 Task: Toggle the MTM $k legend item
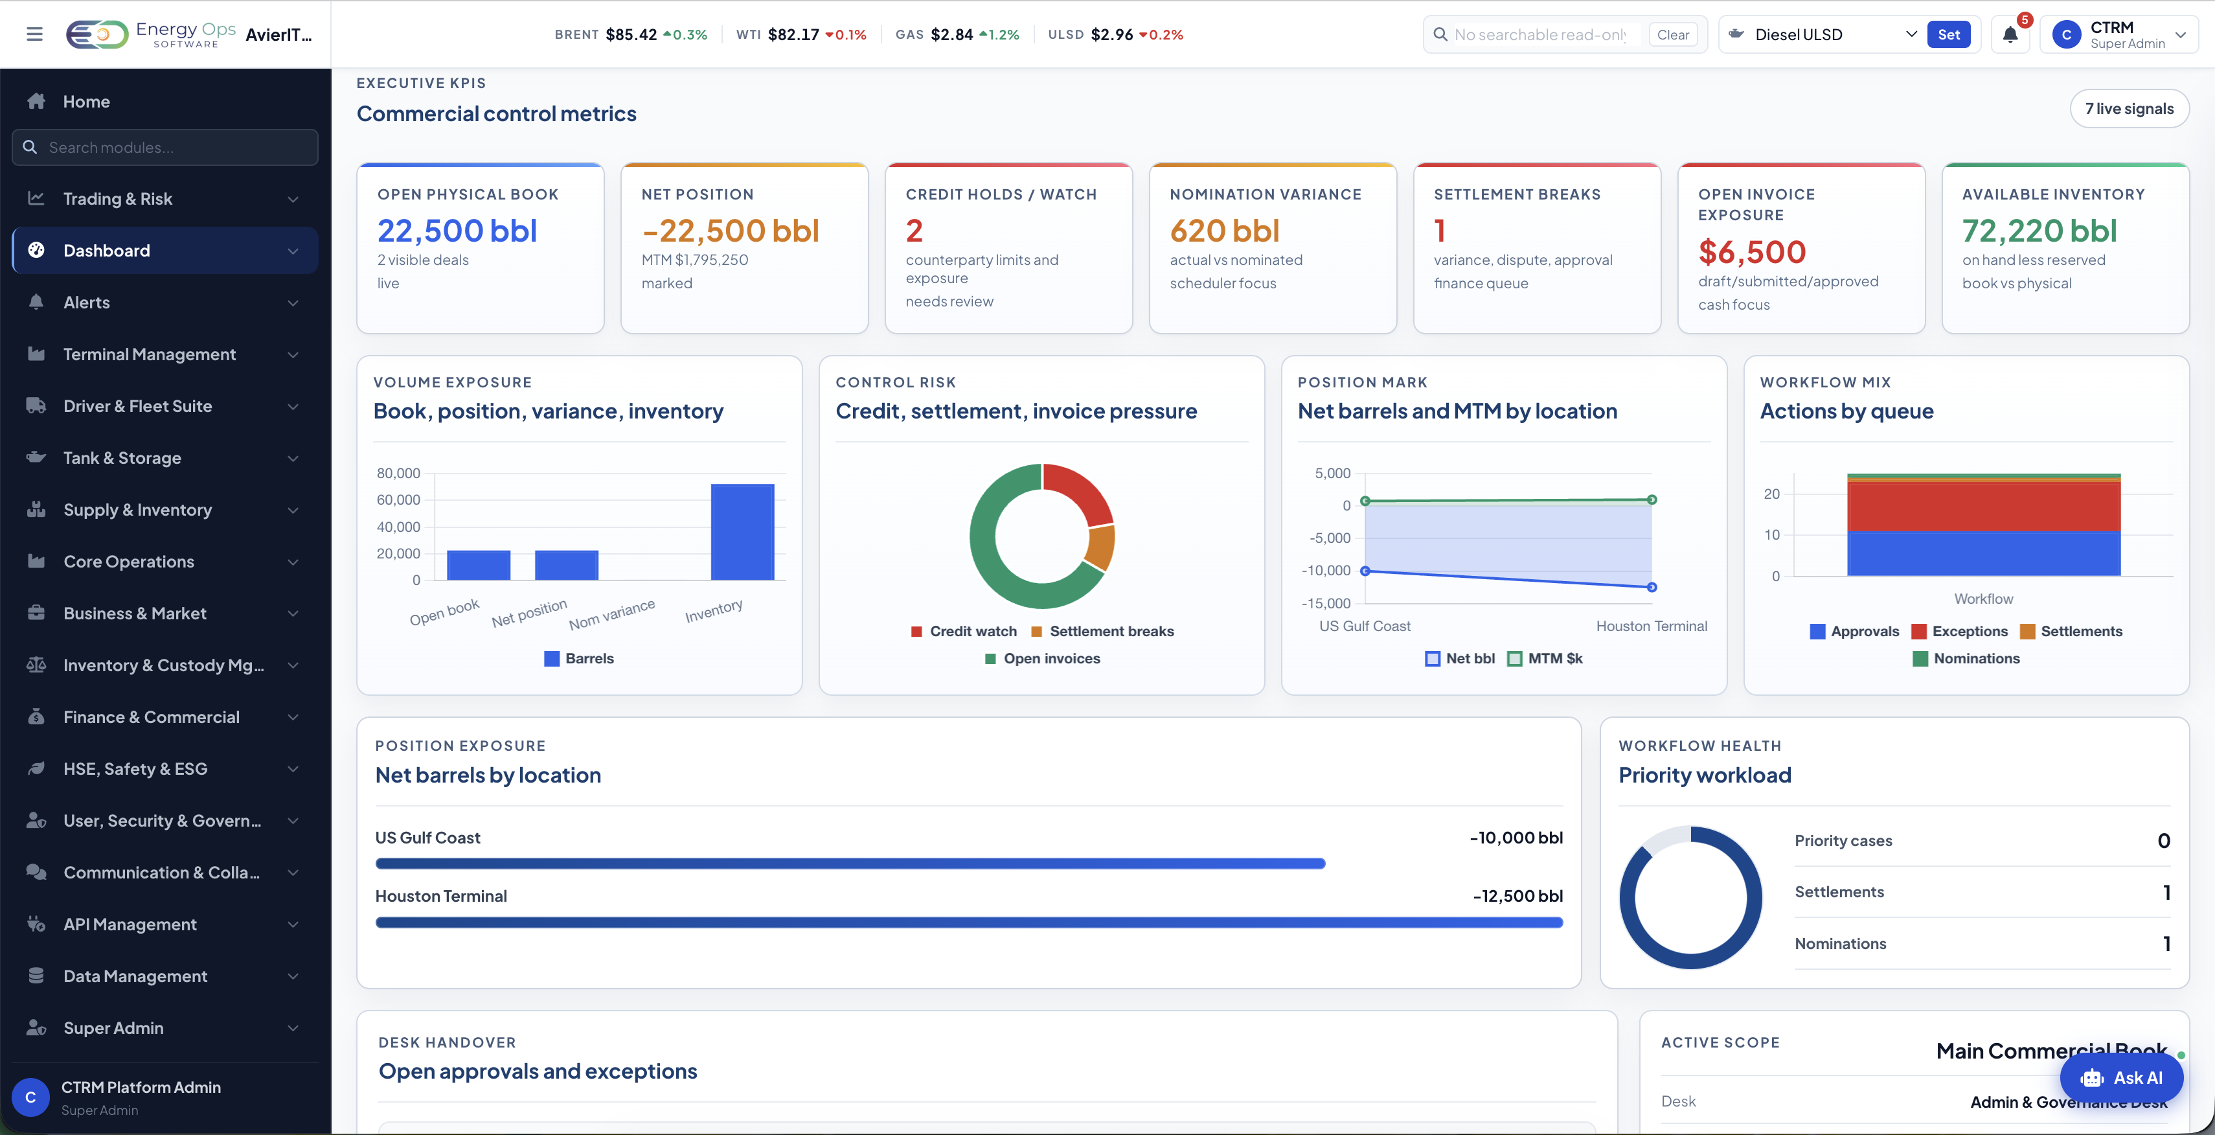(1545, 659)
